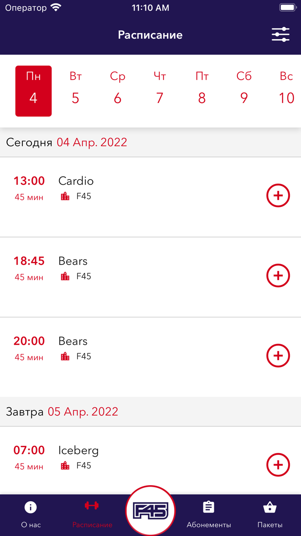Select the Расписание dumbbell tab
The height and width of the screenshot is (536, 301).
click(x=92, y=514)
